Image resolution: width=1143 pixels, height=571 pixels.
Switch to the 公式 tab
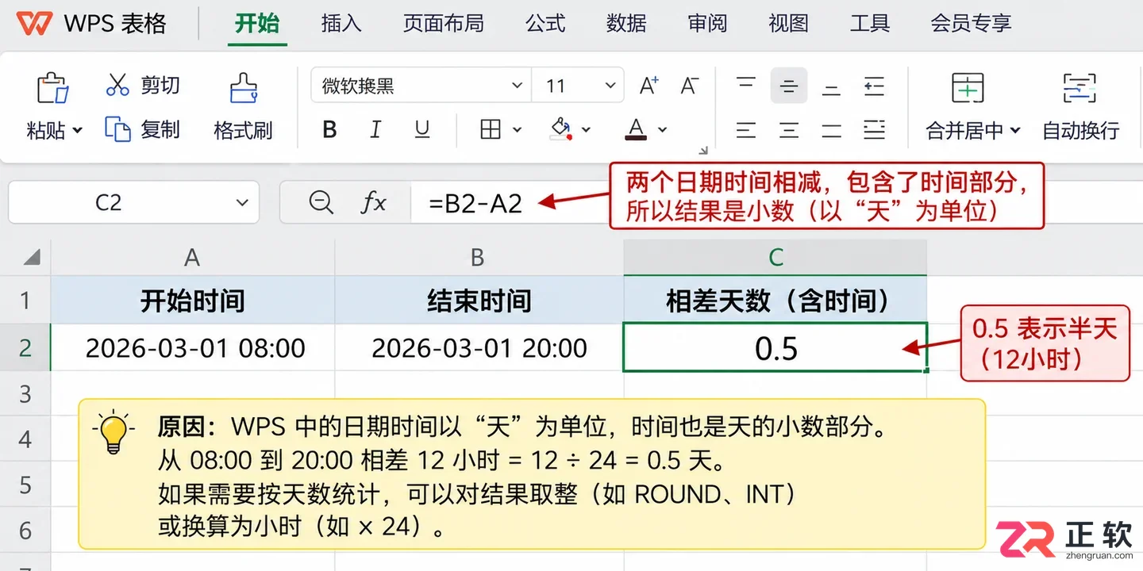point(545,23)
